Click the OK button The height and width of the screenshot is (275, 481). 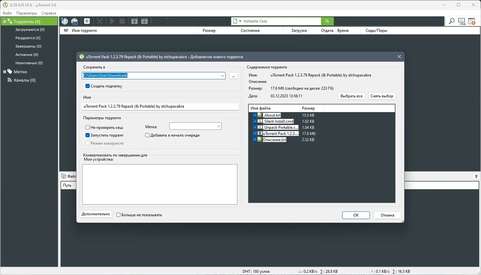[x=356, y=215]
